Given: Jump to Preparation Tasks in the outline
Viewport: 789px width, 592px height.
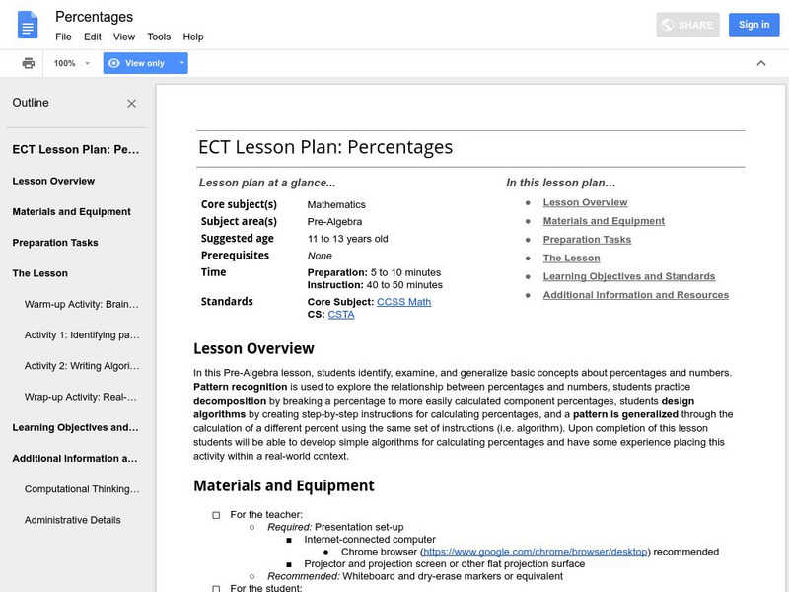Looking at the screenshot, I should (x=55, y=243).
